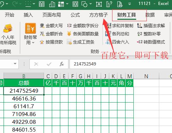Click 各列总和 tool
172x133 pixels.
pos(117,34)
